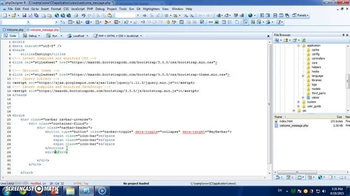This screenshot has width=350, height=196.
Task: Open the second empty combo box on the second toolbar
Action: pos(56,22)
